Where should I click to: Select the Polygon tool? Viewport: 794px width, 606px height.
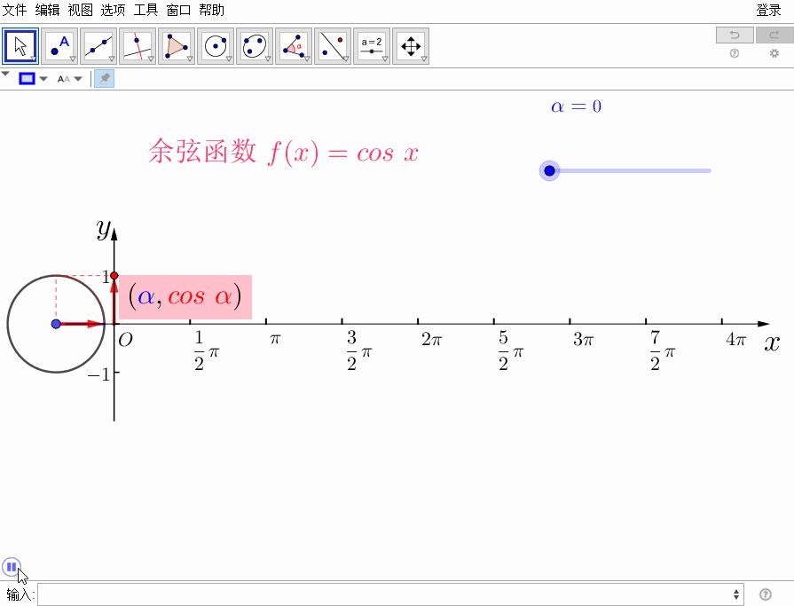(x=177, y=45)
